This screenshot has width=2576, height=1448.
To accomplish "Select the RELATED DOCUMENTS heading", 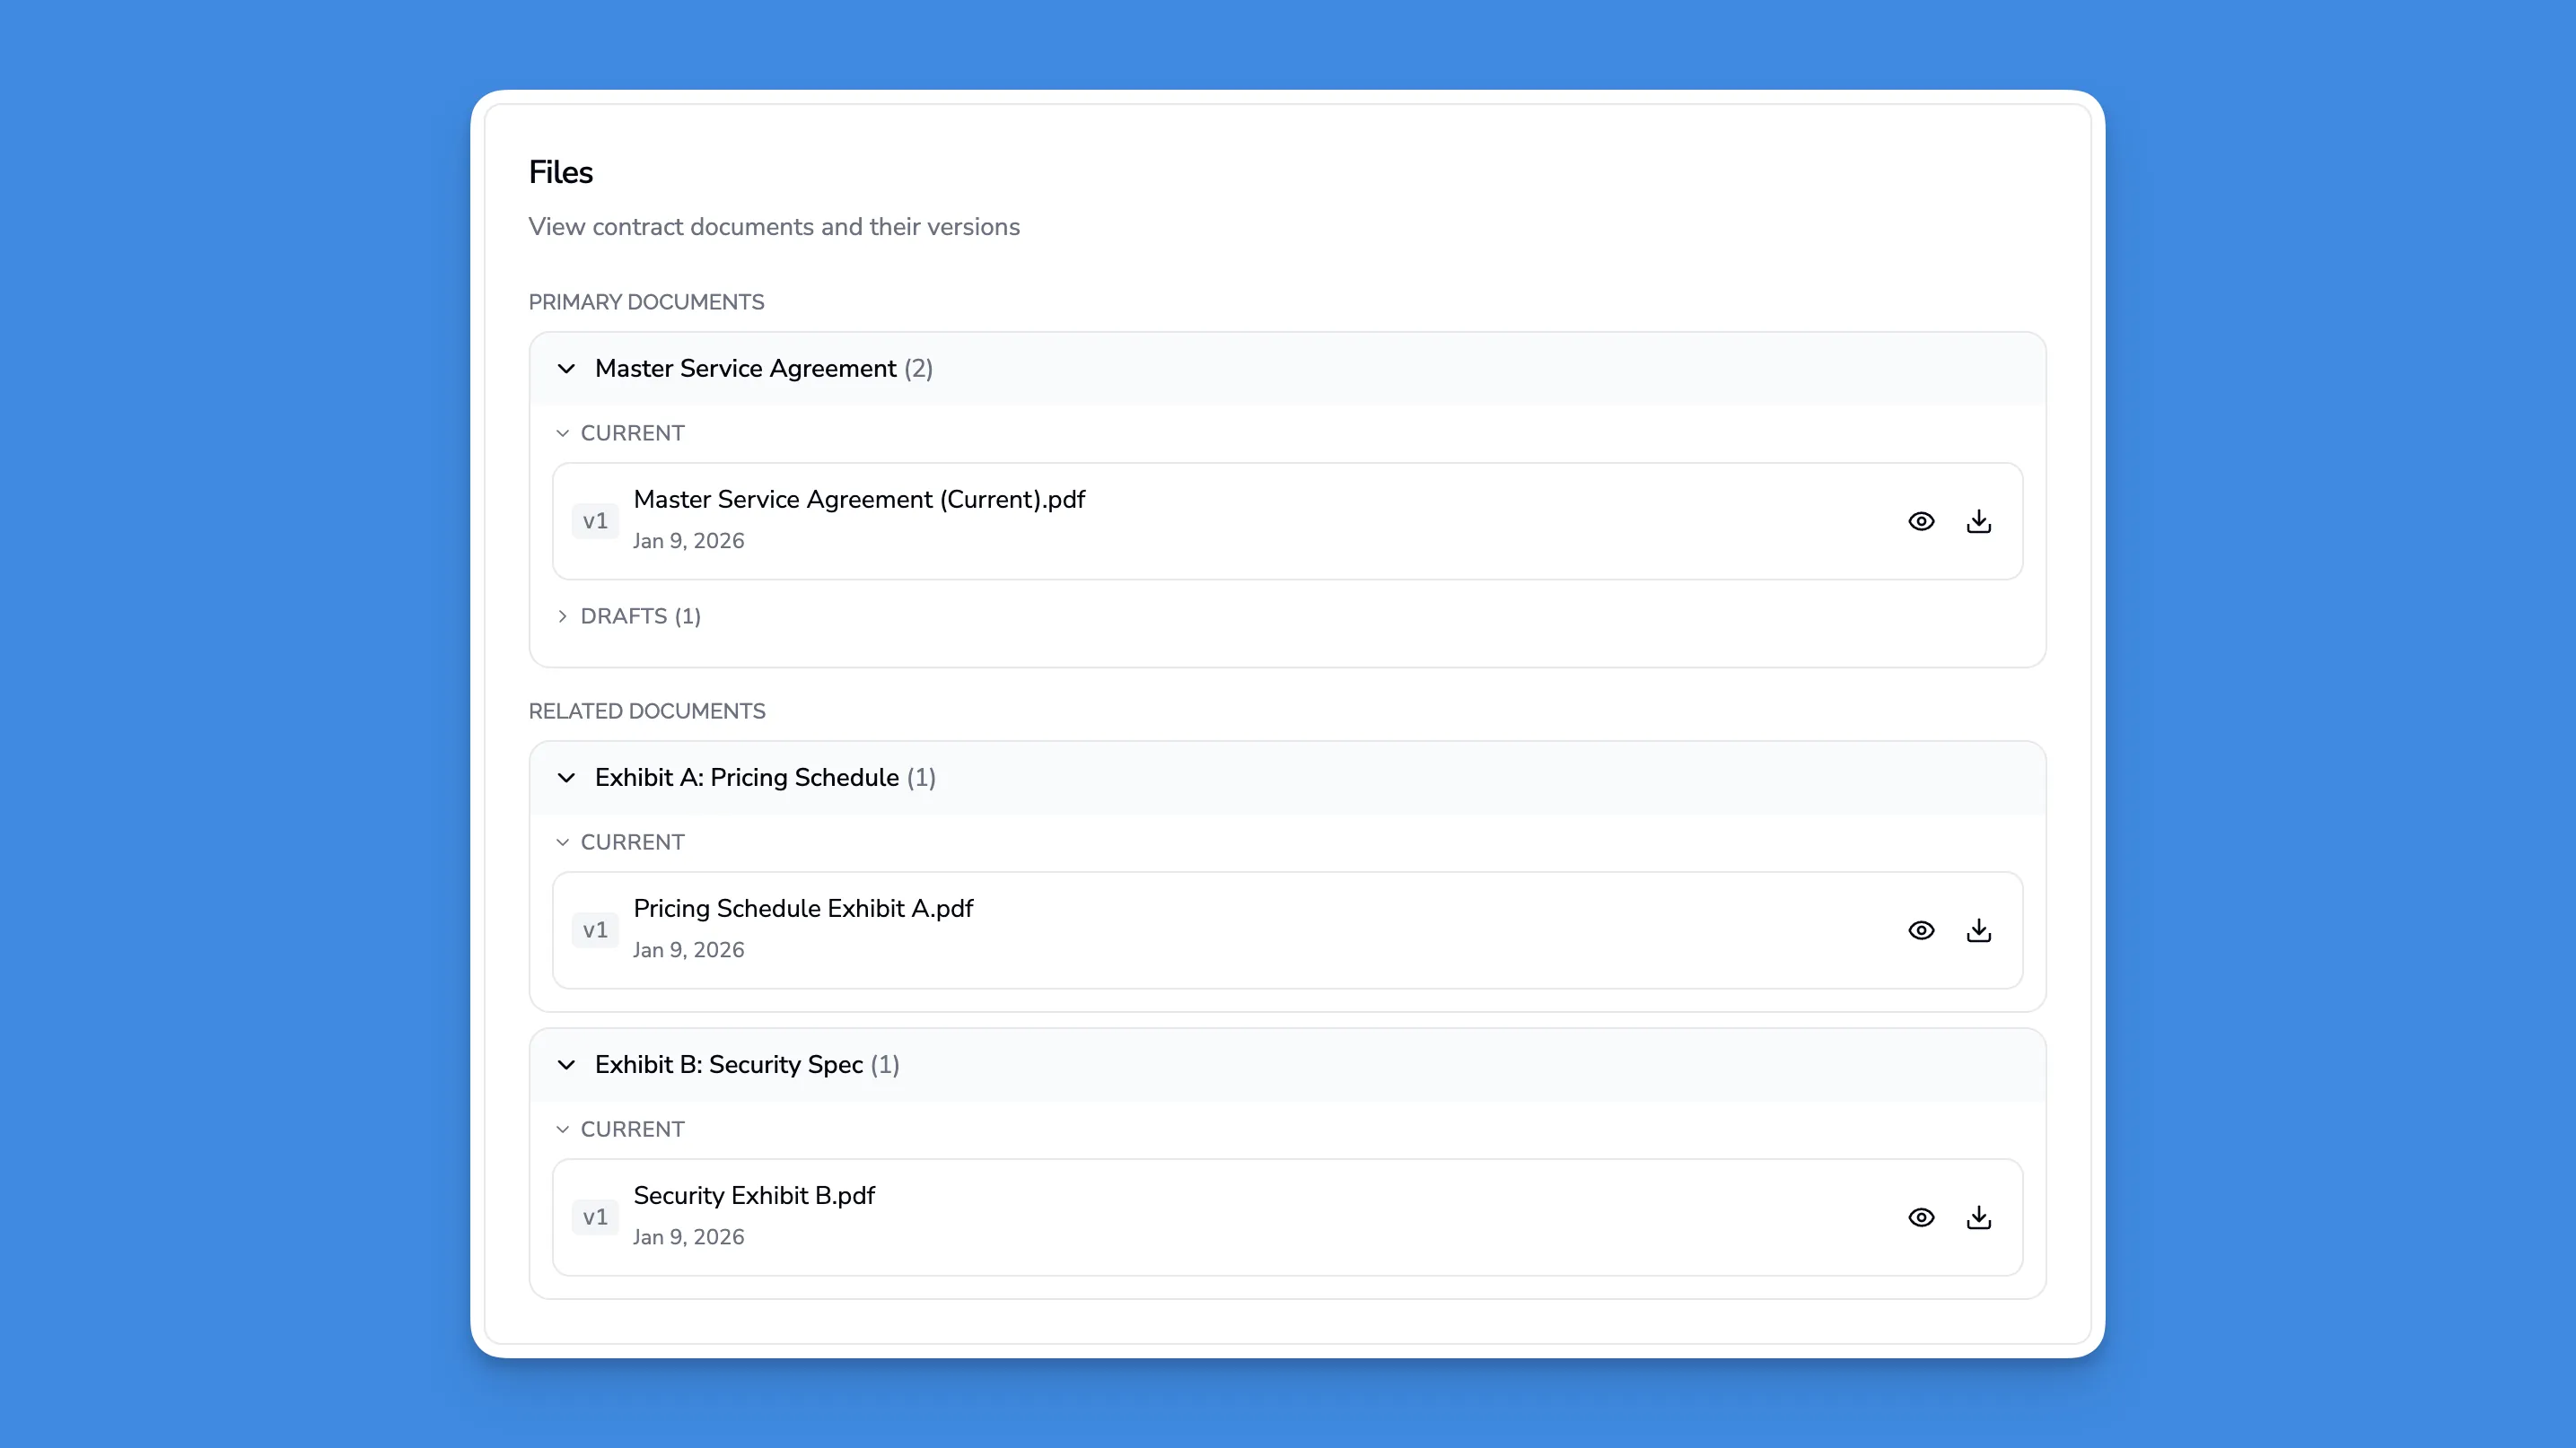I will click(x=647, y=711).
